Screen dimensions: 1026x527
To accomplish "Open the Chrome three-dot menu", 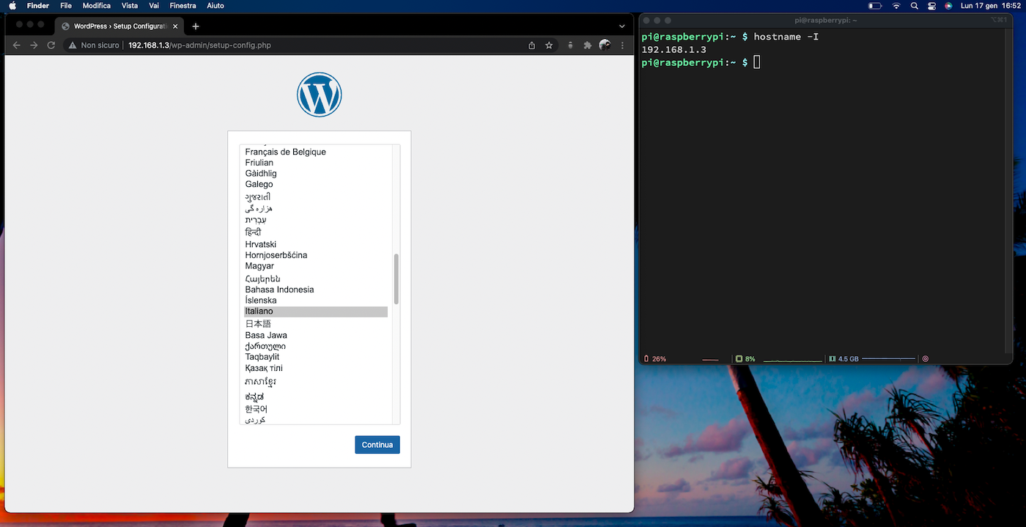I will (x=622, y=45).
